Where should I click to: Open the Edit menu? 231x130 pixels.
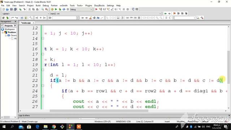(x=8, y=5)
